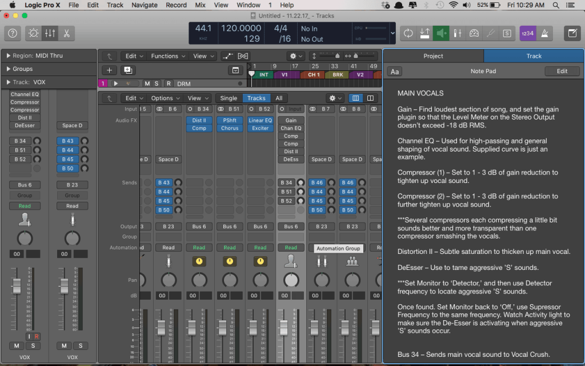Click the Edit button in Note Pad
The width and height of the screenshot is (585, 366).
(562, 71)
